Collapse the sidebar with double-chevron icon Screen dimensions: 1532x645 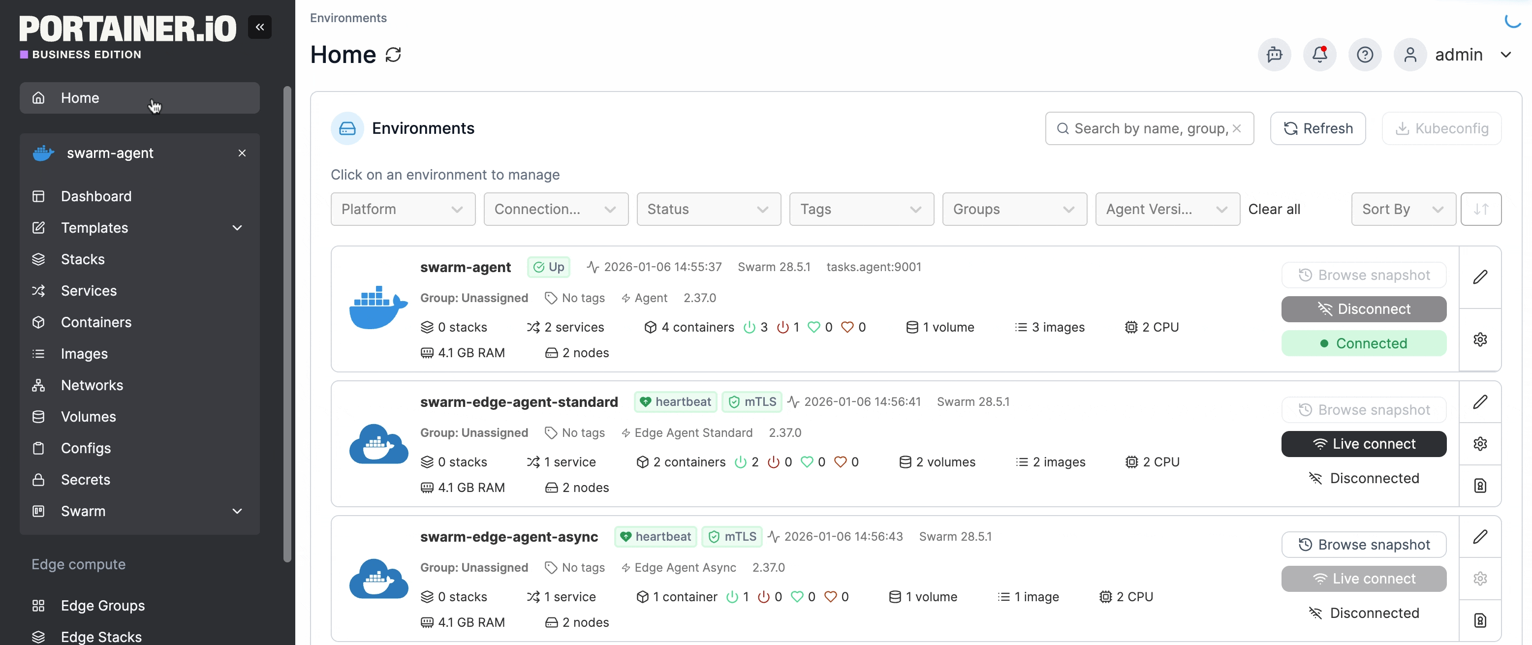[x=259, y=28]
